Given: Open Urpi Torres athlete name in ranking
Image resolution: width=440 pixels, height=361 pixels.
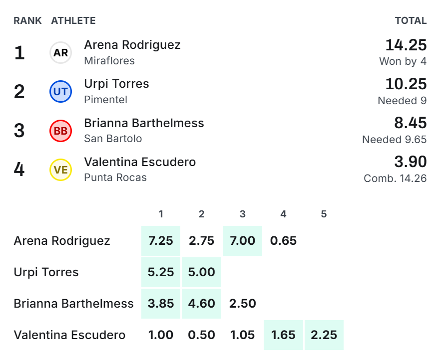Looking at the screenshot, I should click(x=116, y=84).
